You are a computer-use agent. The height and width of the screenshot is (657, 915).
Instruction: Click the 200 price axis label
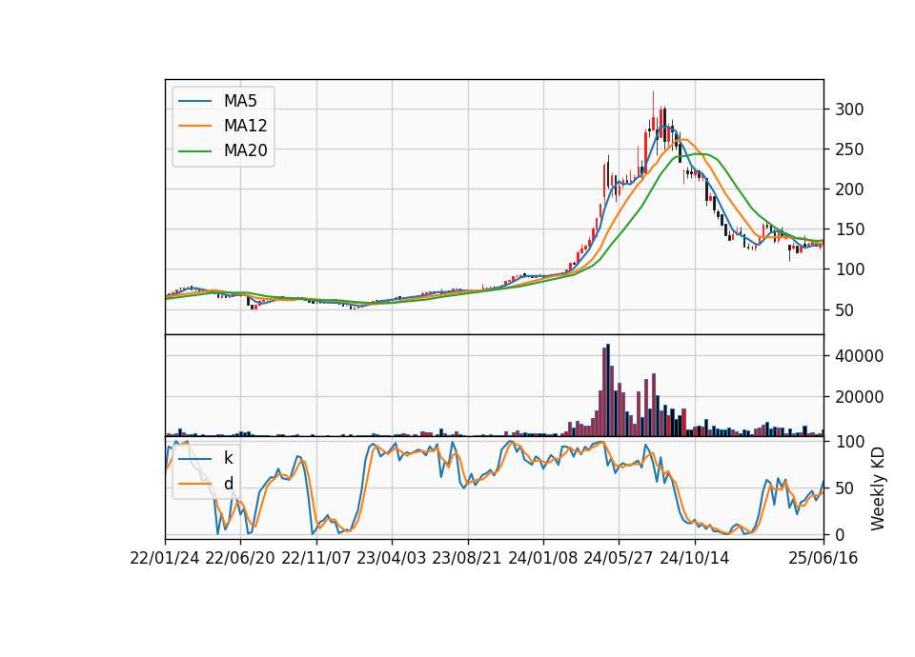(849, 189)
